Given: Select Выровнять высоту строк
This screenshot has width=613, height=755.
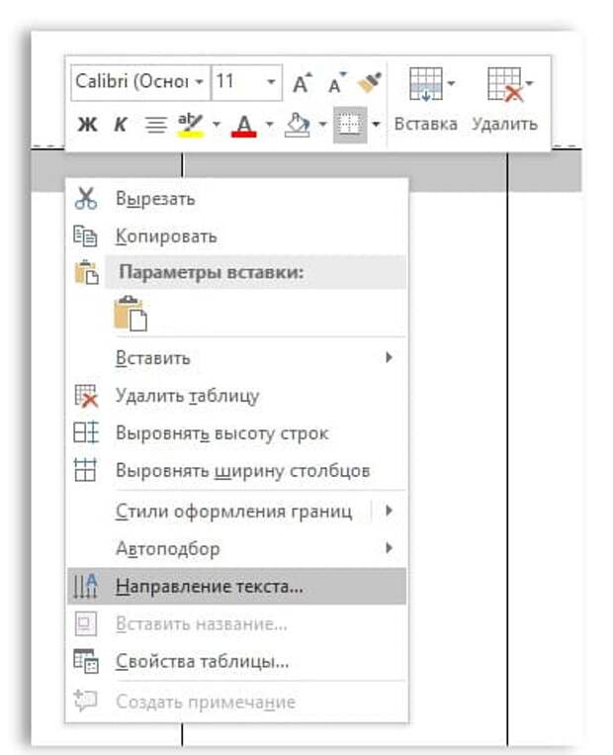Looking at the screenshot, I should click(x=236, y=433).
